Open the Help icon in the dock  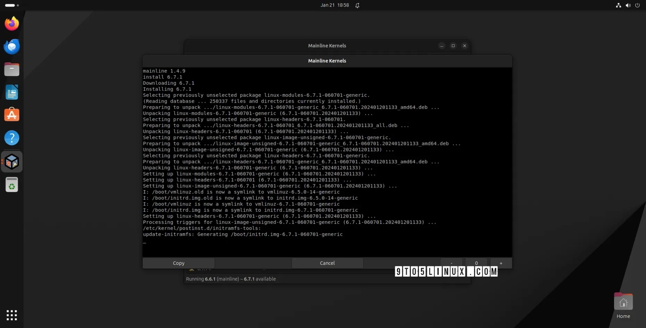[12, 138]
